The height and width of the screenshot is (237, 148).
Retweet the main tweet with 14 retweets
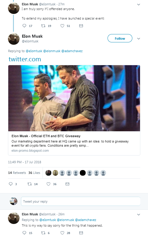tap(30, 184)
